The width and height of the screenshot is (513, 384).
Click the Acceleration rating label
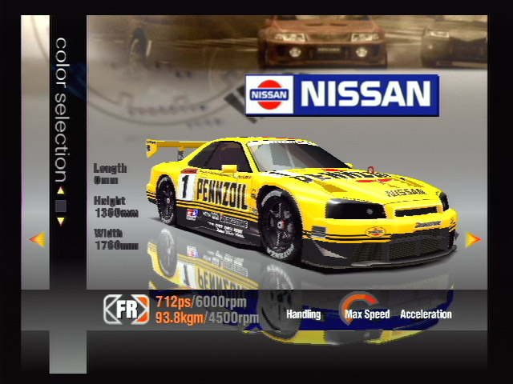(x=426, y=314)
